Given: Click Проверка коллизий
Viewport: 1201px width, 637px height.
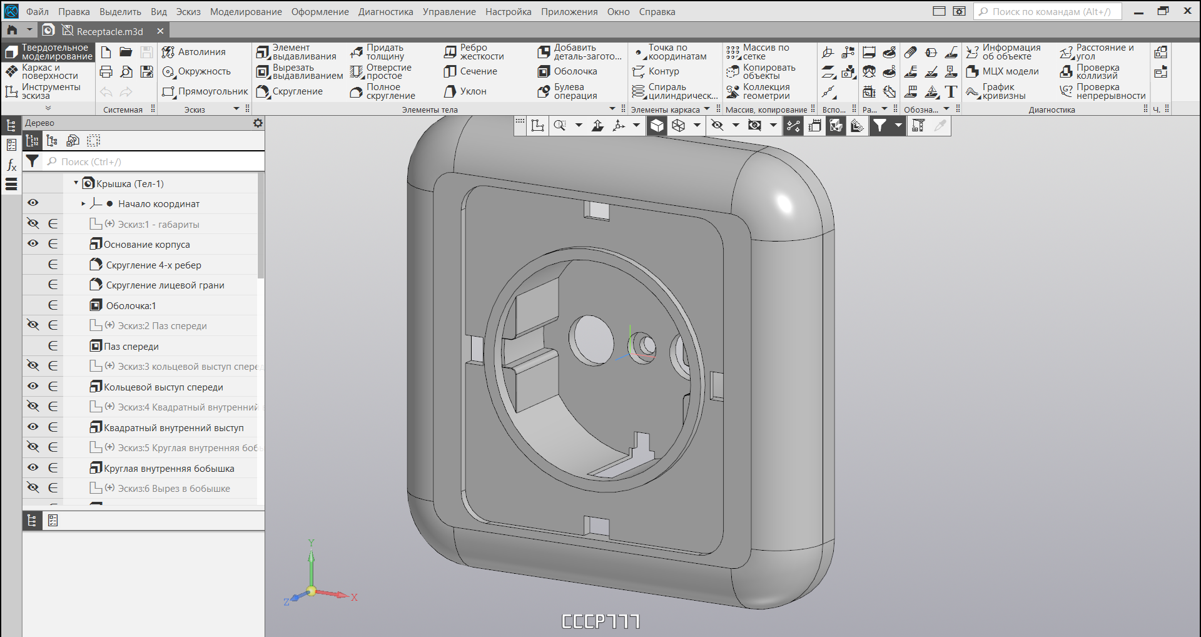Looking at the screenshot, I should [1090, 72].
